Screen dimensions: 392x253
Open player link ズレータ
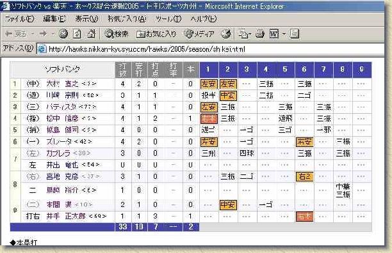pyautogui.click(x=60, y=142)
